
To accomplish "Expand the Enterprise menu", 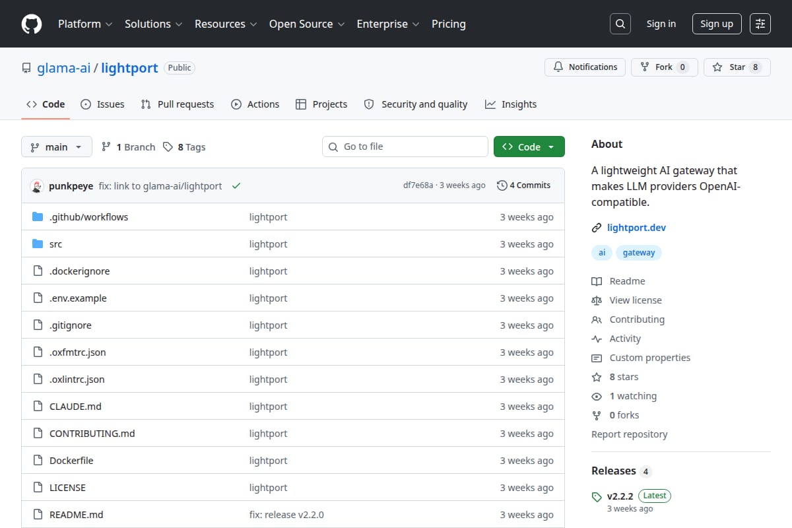I will pyautogui.click(x=388, y=24).
